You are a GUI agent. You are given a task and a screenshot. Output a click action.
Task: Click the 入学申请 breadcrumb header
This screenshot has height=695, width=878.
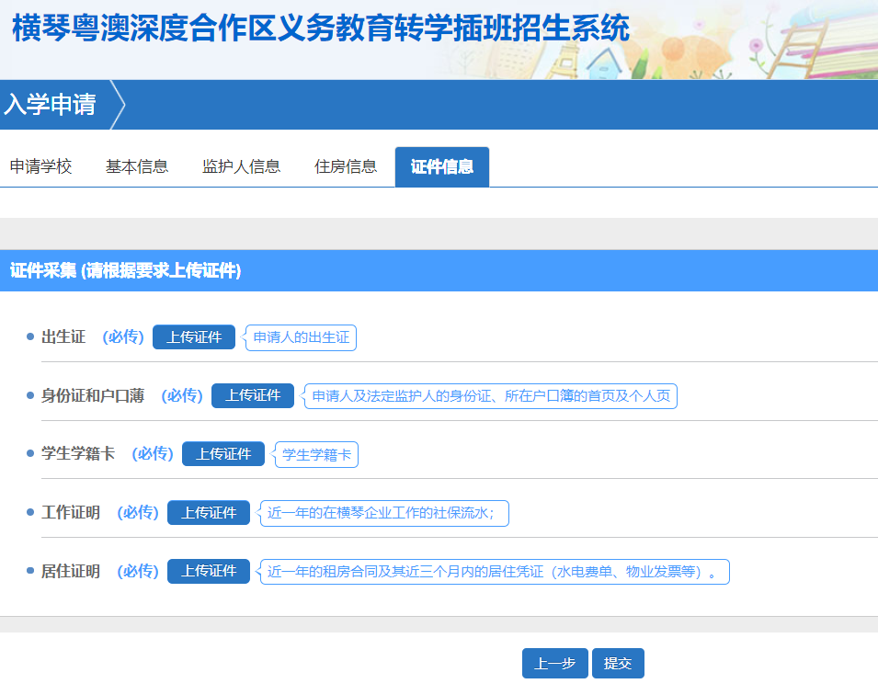(x=51, y=105)
